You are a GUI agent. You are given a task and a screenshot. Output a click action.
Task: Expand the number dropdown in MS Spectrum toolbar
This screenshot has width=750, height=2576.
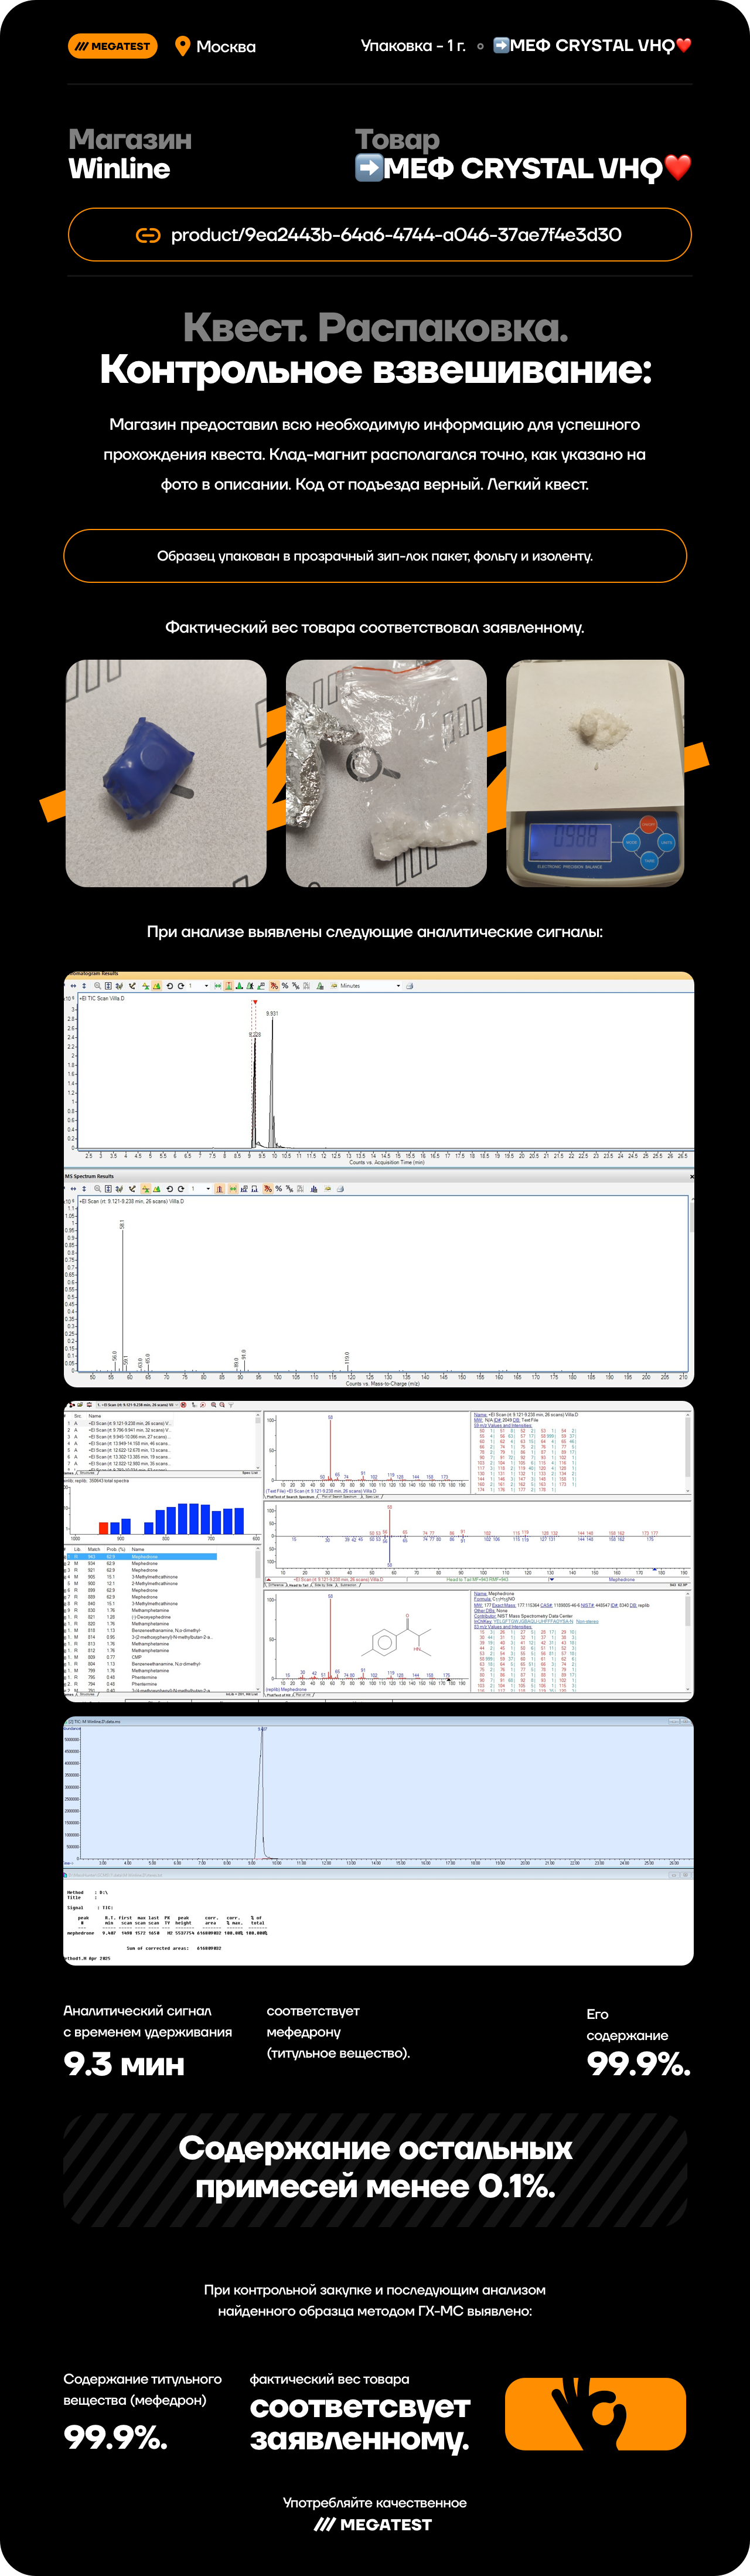208,1189
